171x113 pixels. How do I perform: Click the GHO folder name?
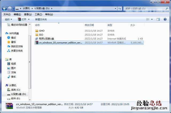pyautogui.click(x=42, y=31)
